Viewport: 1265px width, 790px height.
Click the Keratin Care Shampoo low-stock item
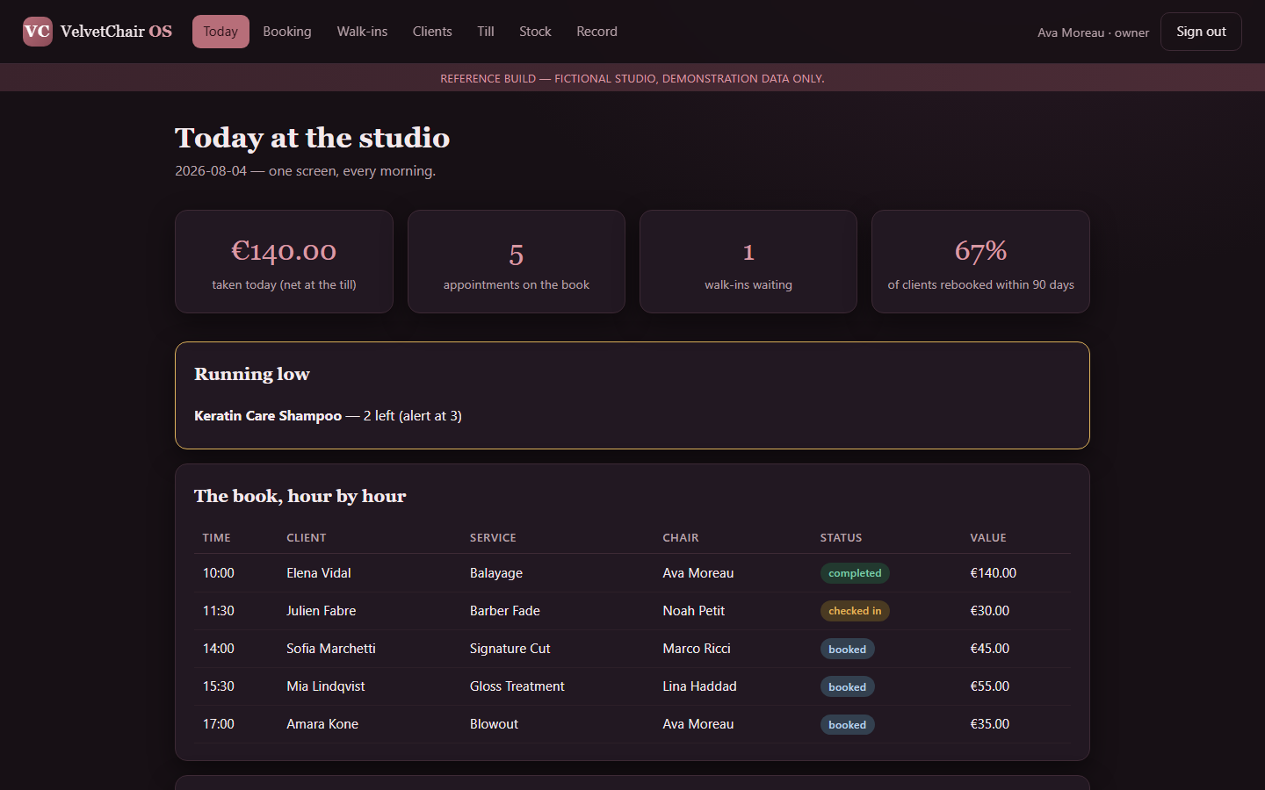(x=328, y=416)
